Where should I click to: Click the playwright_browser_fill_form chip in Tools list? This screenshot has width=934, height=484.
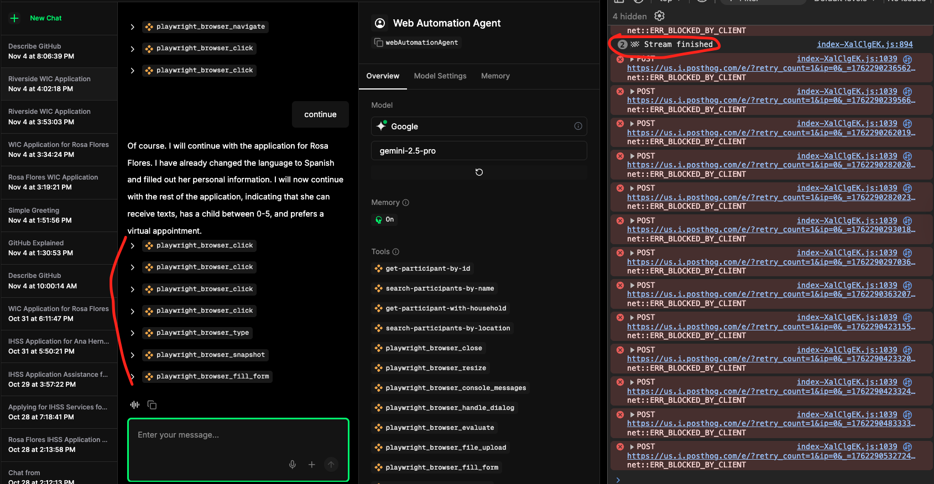pos(437,467)
